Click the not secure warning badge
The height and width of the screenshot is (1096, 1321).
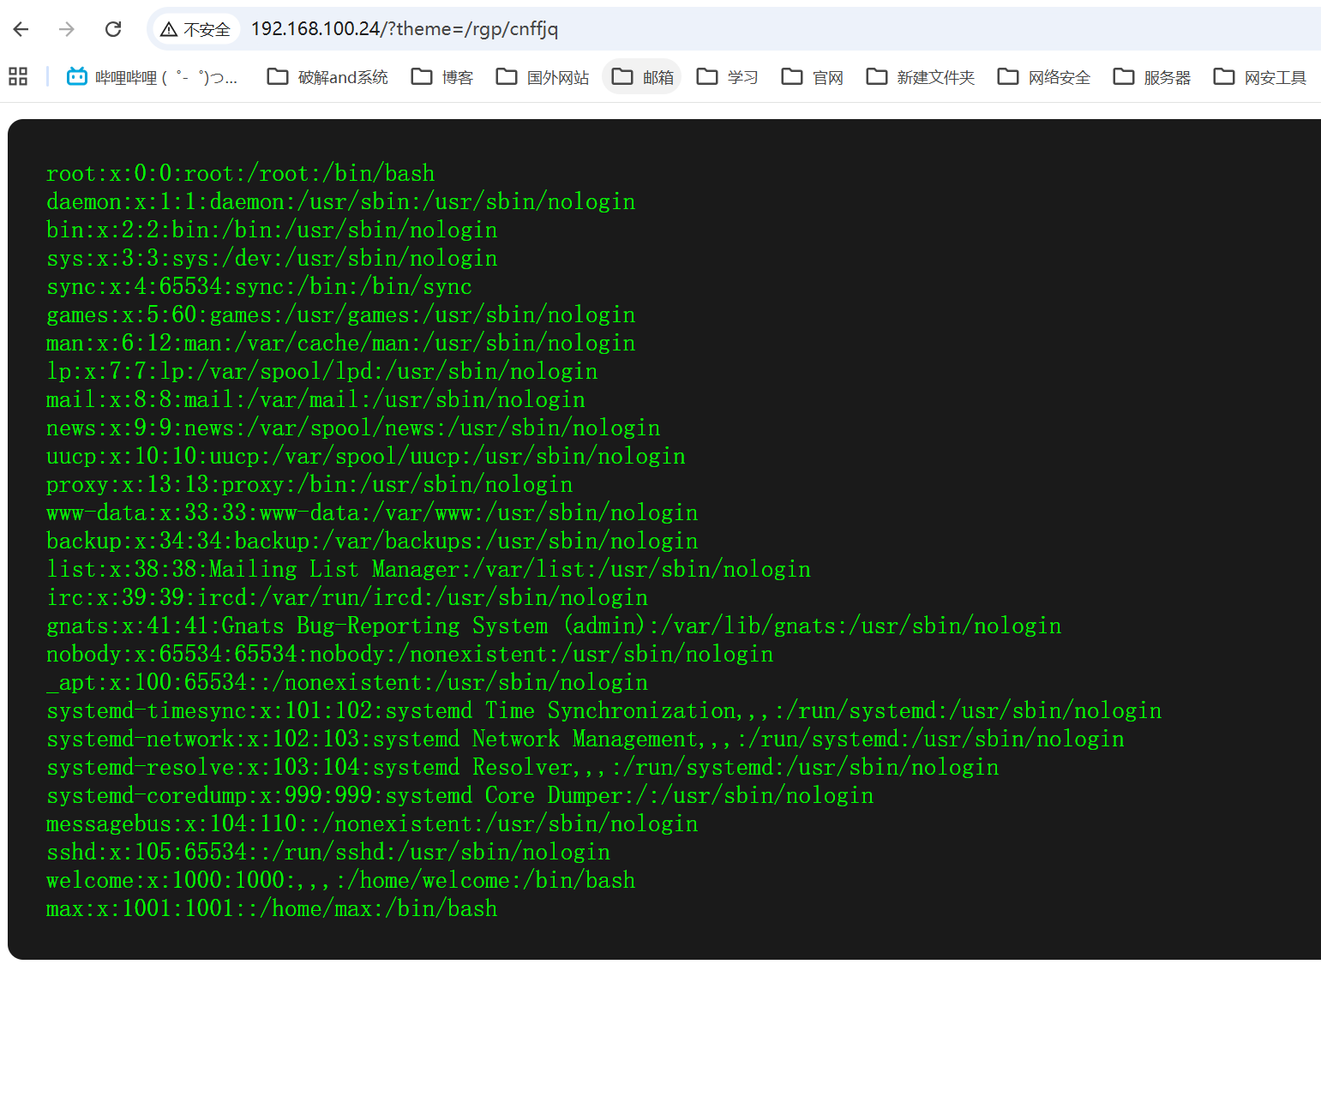tap(196, 29)
